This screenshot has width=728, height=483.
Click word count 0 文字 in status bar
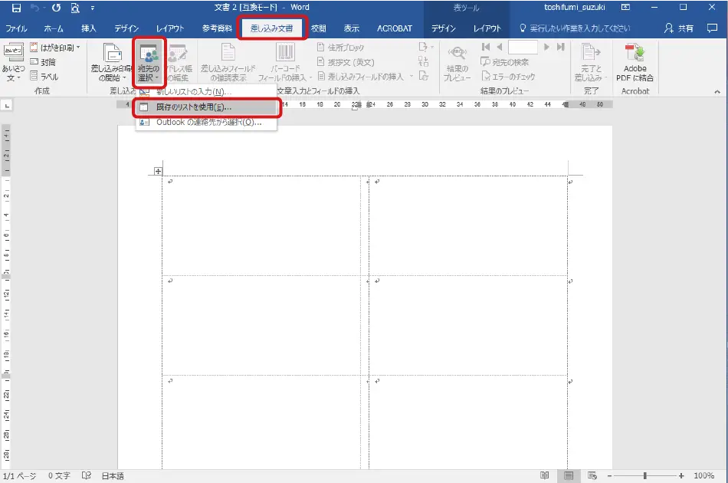tap(59, 476)
